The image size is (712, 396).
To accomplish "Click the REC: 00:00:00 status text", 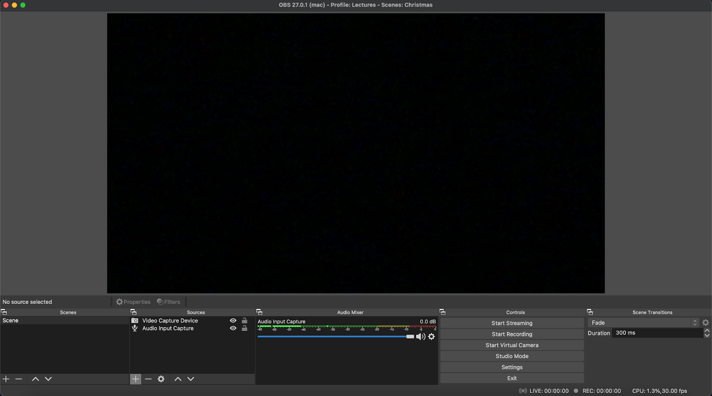I will [x=602, y=391].
